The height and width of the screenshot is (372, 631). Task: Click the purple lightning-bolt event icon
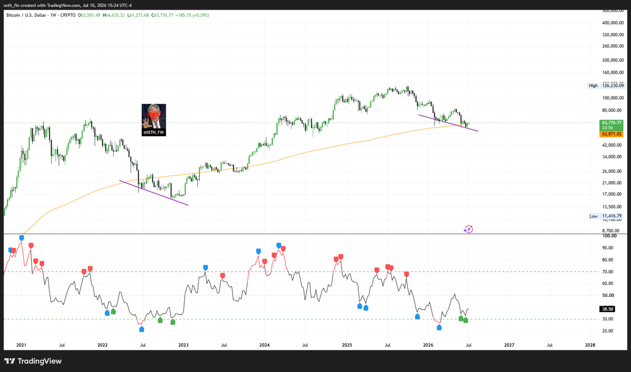pos(468,229)
